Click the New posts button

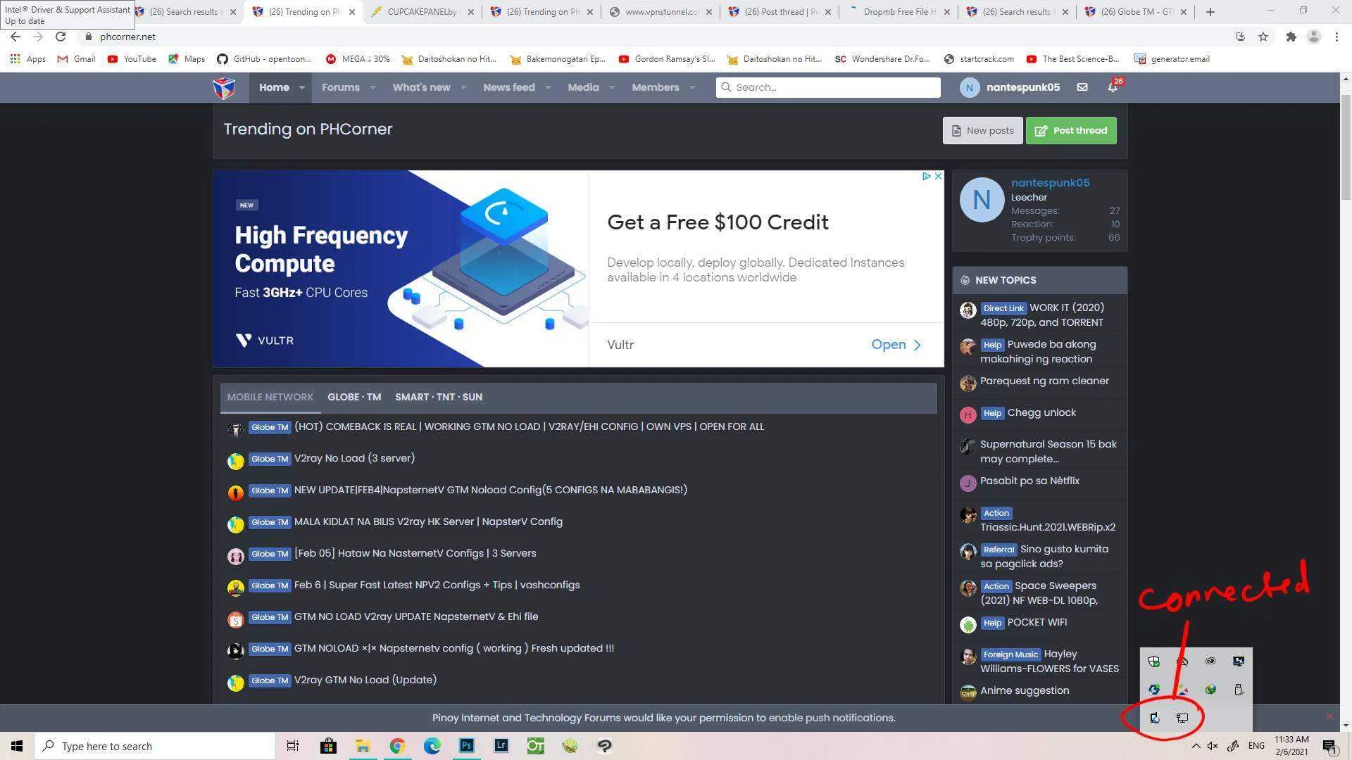point(982,131)
